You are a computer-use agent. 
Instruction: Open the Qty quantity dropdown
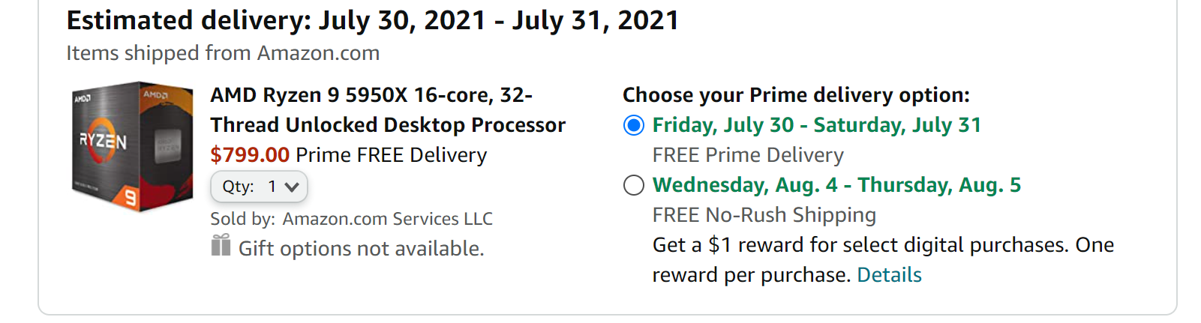coord(259,187)
